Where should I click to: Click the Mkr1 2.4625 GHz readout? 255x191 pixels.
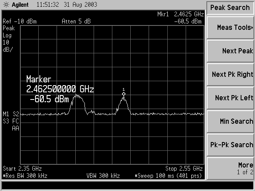tap(180, 14)
